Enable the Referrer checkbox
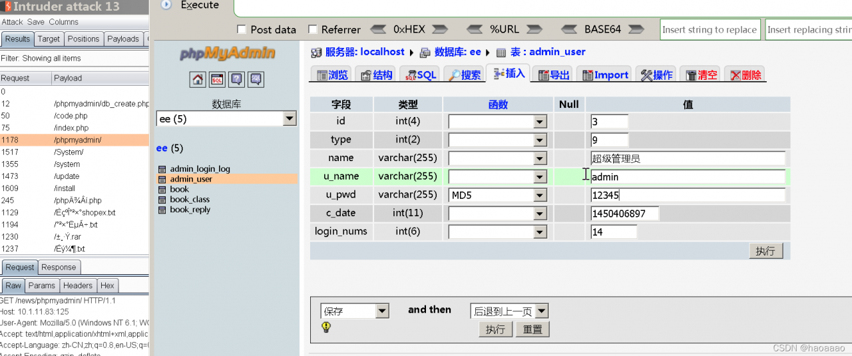This screenshot has height=356, width=852. tap(312, 29)
